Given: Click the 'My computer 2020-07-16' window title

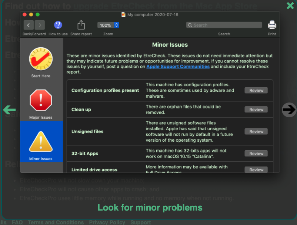Looking at the screenshot, I should tap(153, 15).
